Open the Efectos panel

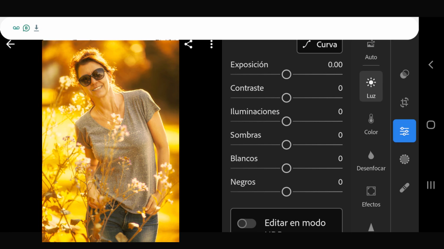click(x=371, y=196)
